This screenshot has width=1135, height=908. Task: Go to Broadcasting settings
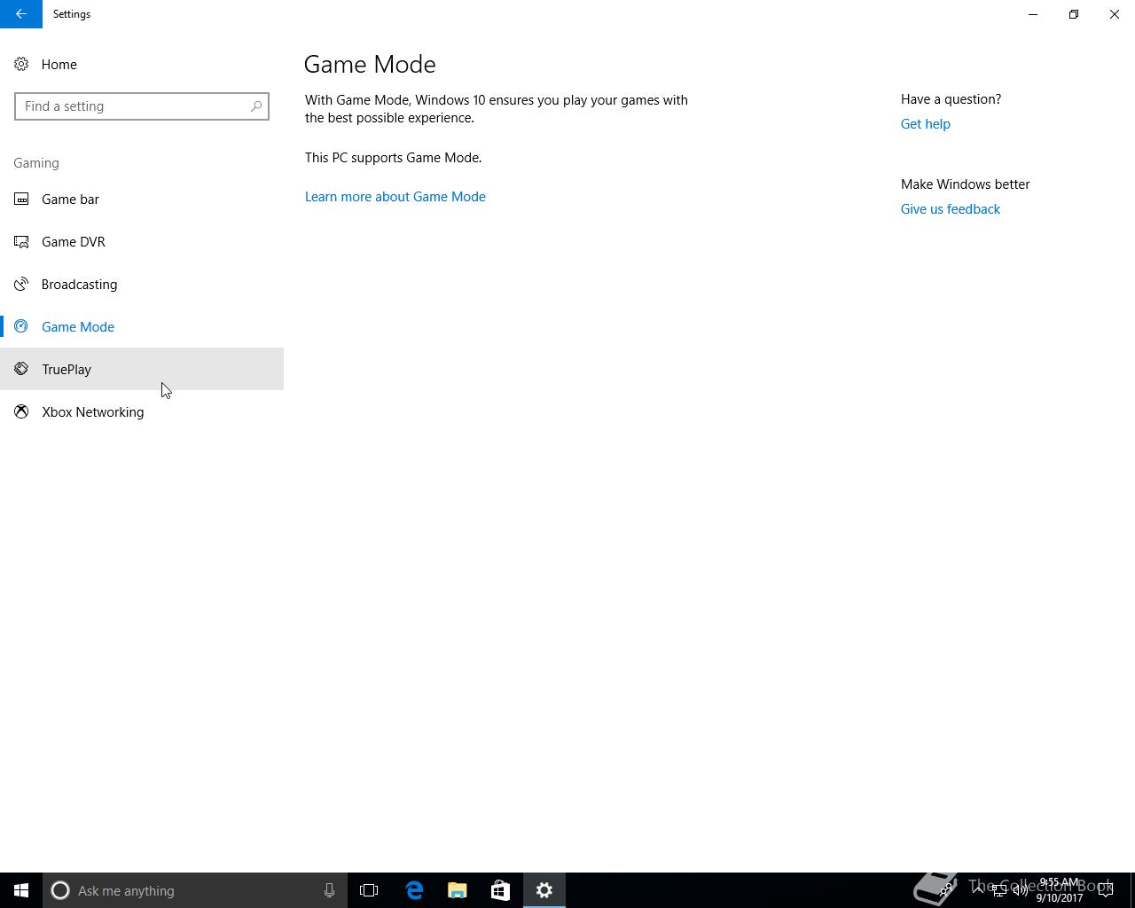click(142, 284)
